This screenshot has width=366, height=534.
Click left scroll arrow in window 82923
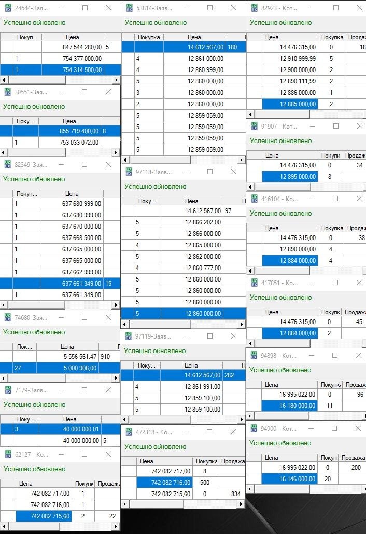[250, 114]
